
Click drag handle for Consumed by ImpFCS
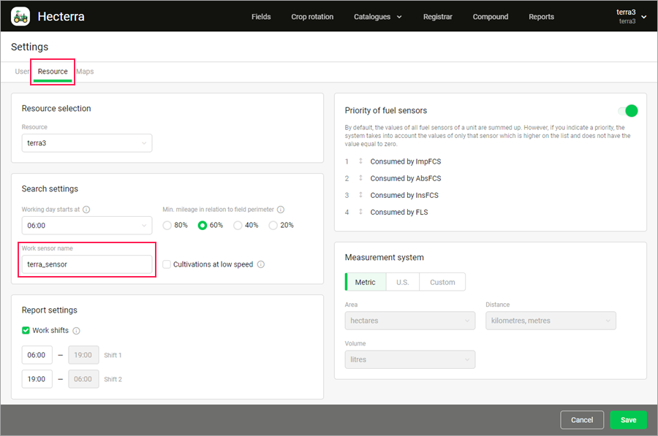360,161
